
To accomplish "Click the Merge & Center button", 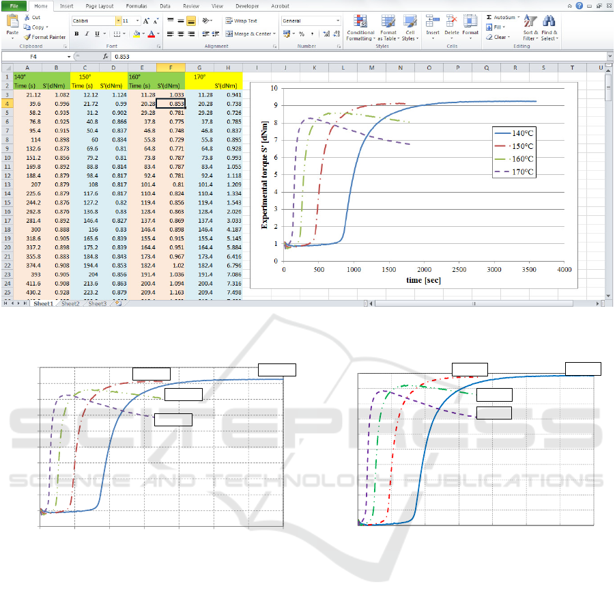I will point(250,33).
